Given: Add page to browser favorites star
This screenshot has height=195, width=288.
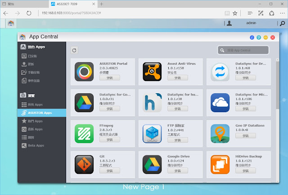Looking at the screenshot, I should (x=235, y=13).
